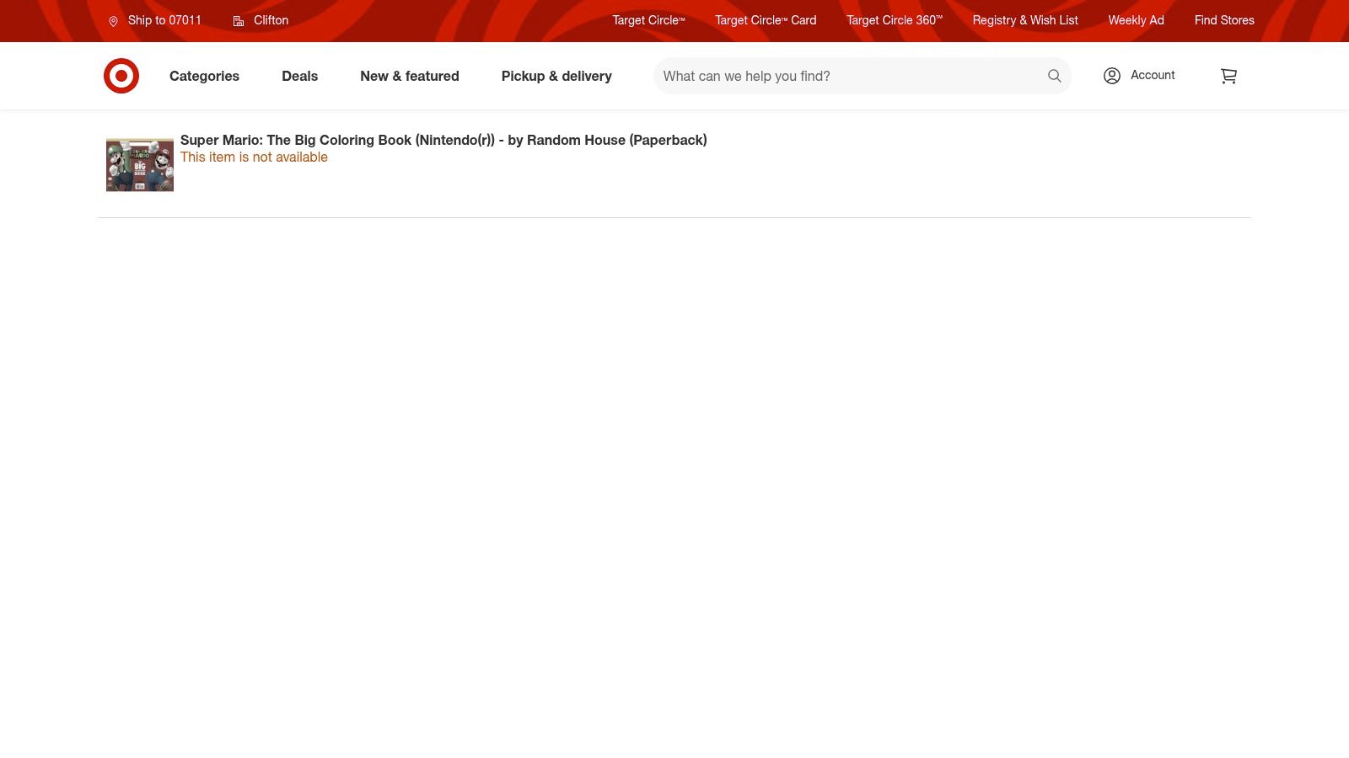1349x758 pixels.
Task: Click the 'This item is not available' message
Action: point(254,157)
